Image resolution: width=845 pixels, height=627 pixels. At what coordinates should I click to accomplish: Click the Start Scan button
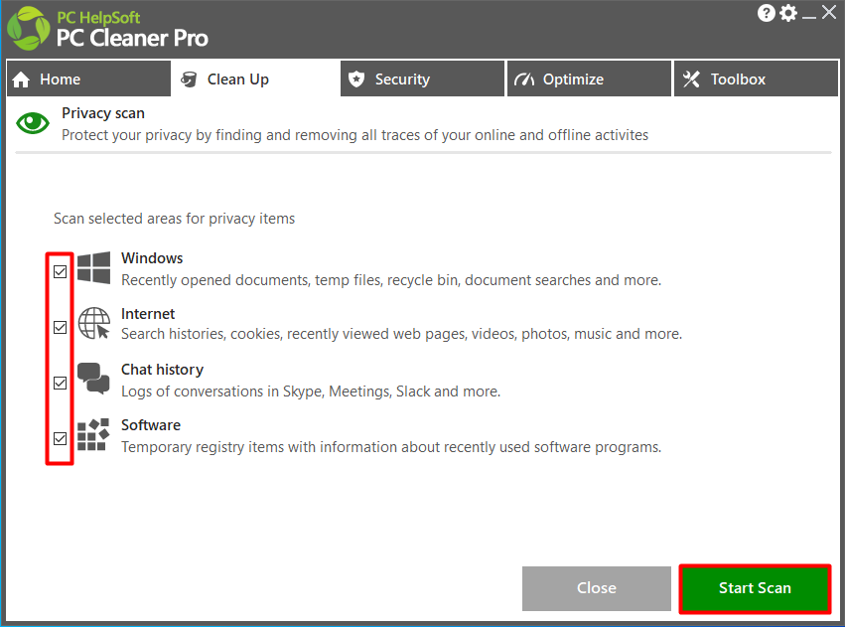pos(755,588)
